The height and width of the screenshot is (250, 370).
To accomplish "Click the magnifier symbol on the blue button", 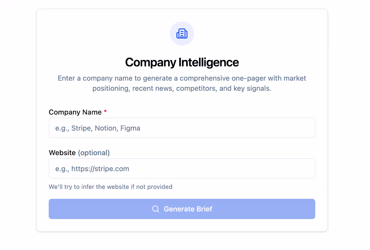I will (x=155, y=209).
